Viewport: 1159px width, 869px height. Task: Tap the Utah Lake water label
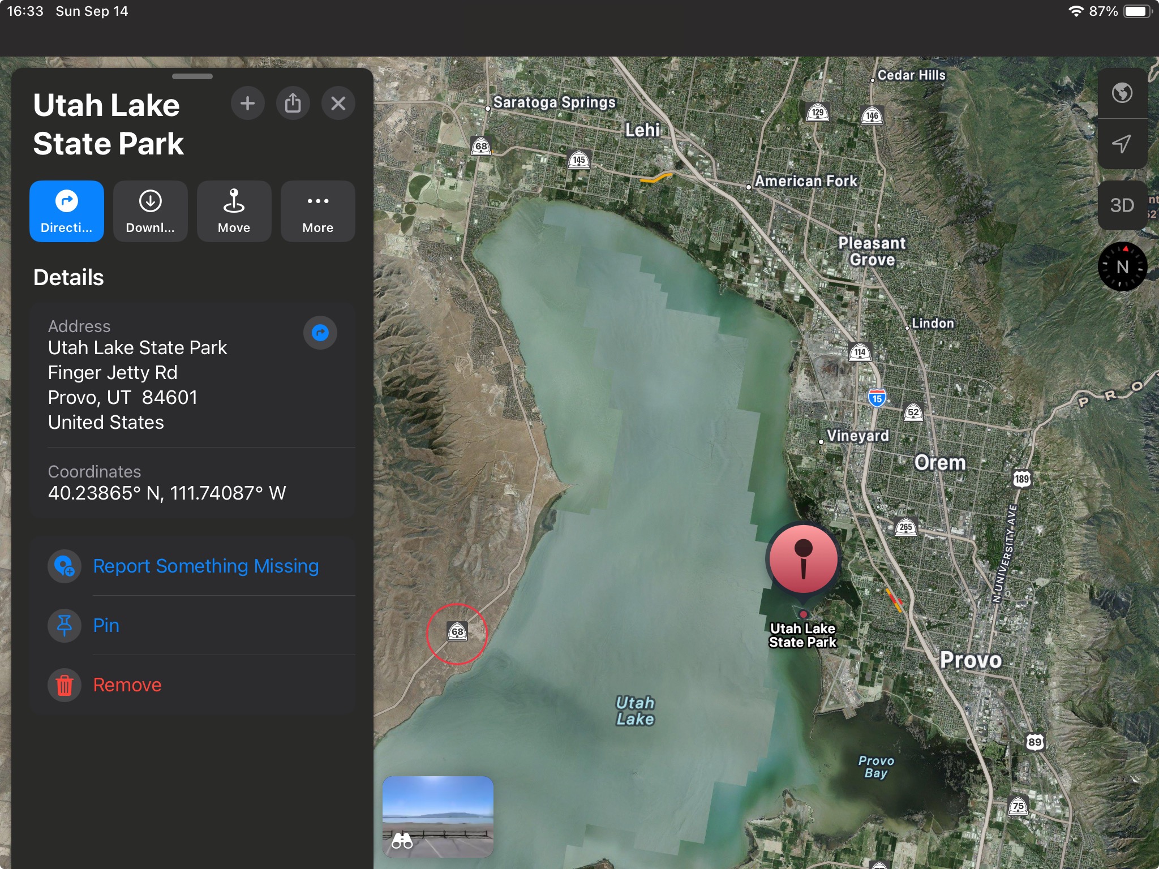635,711
